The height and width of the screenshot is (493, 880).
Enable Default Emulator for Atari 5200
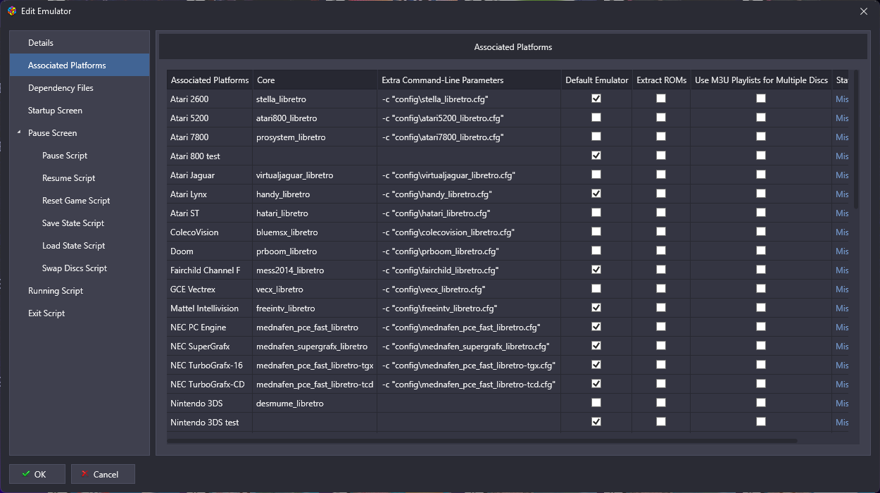coord(596,118)
